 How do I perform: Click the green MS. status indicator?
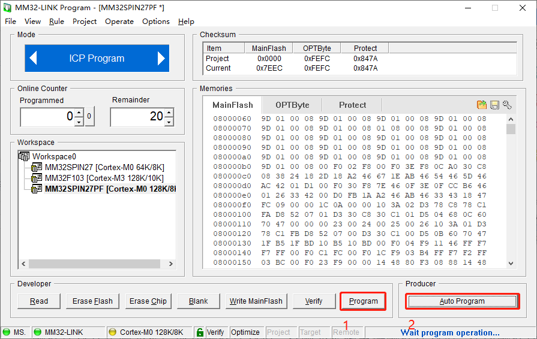tap(7, 332)
